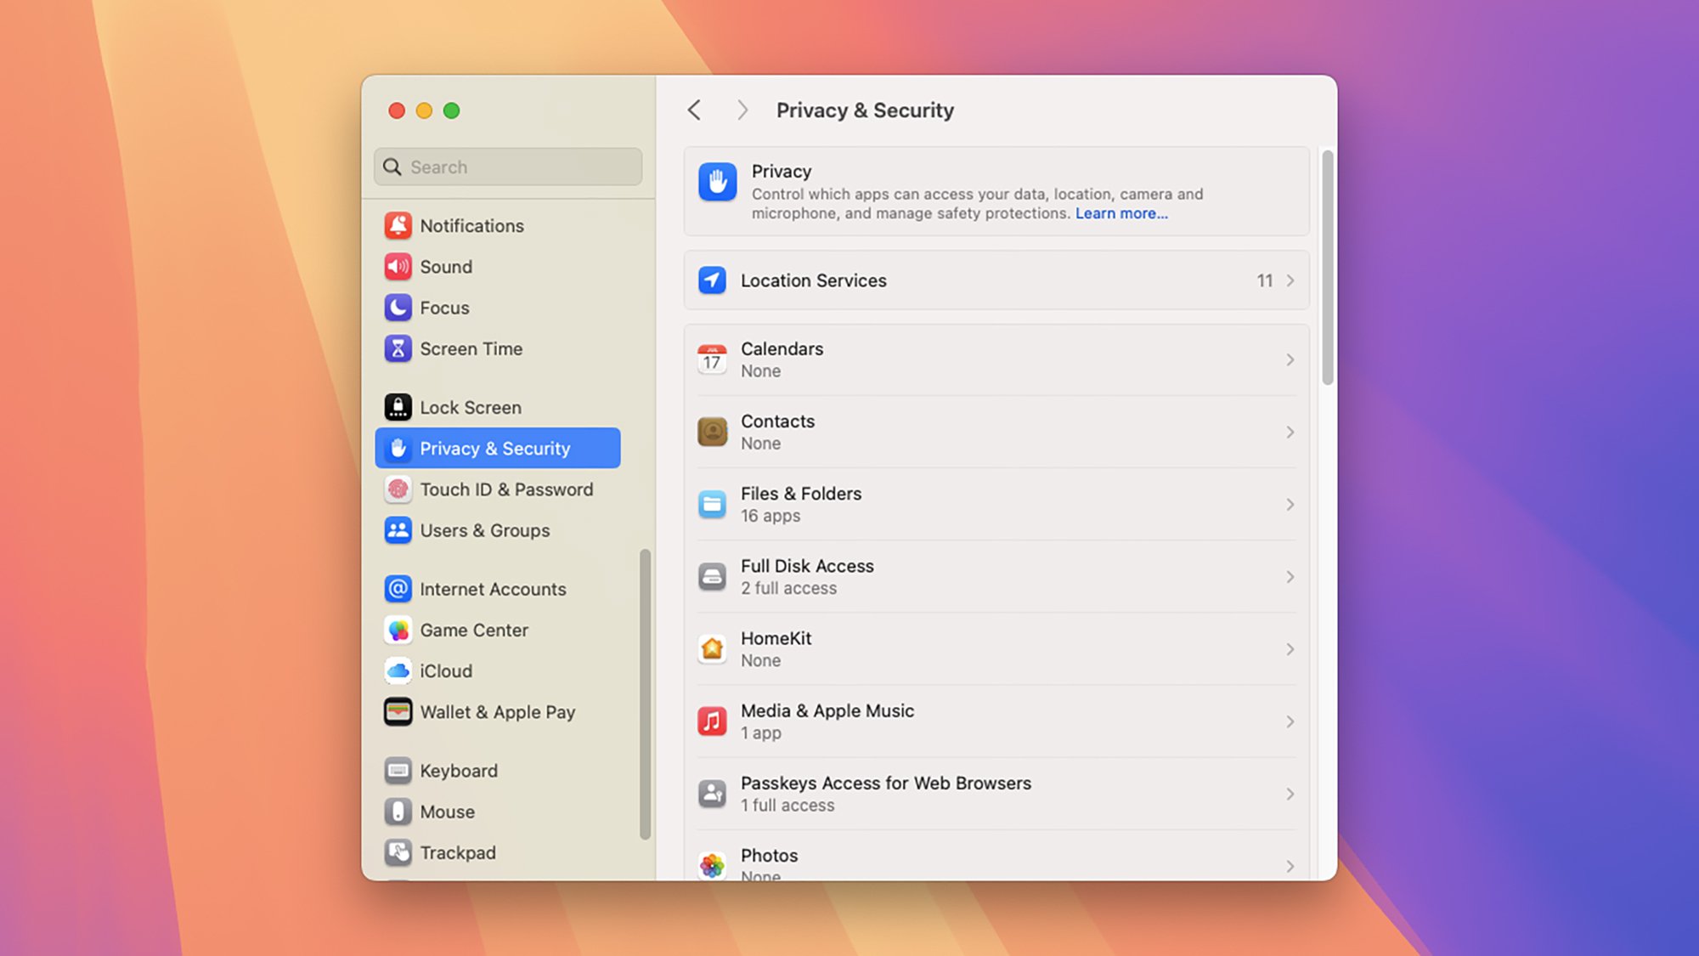Click the blue Privacy hand icon
The height and width of the screenshot is (956, 1699).
coord(718,182)
